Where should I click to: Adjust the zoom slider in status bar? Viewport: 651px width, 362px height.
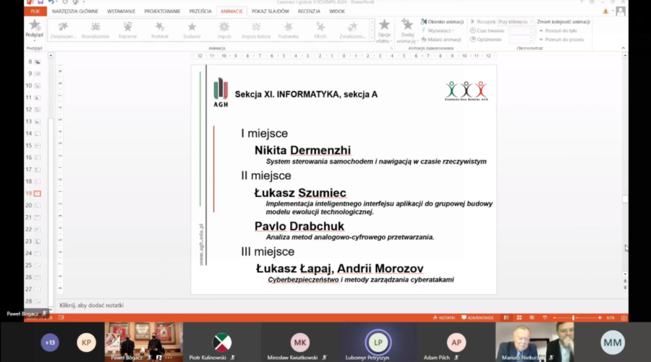click(574, 318)
